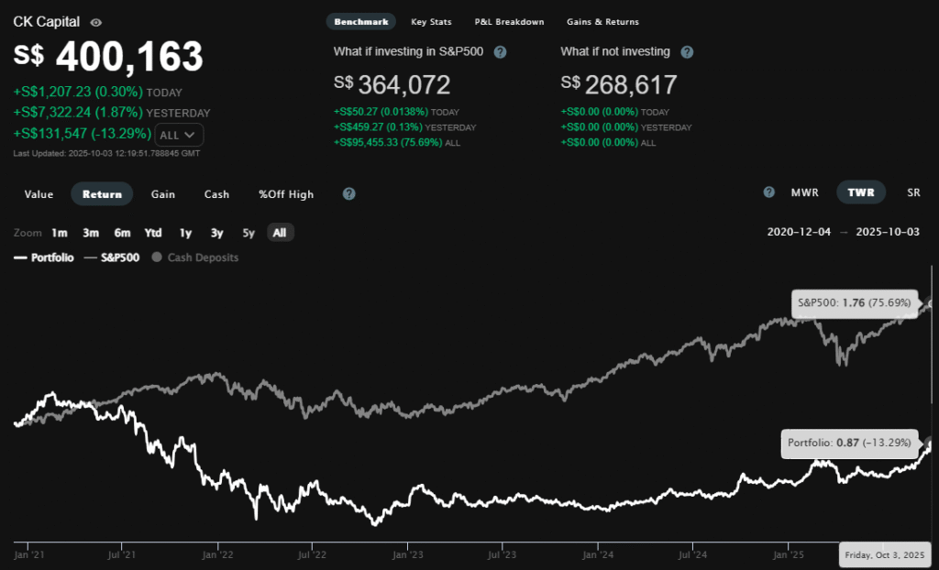The image size is (939, 570).
Task: Toggle Cash Deposits series in legend
Action: click(x=194, y=258)
